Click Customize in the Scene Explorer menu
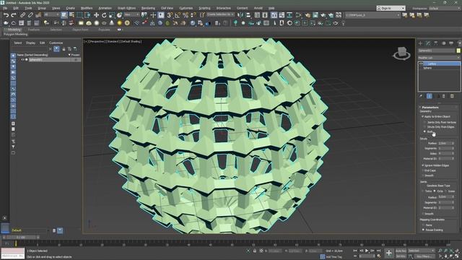 tap(56, 43)
